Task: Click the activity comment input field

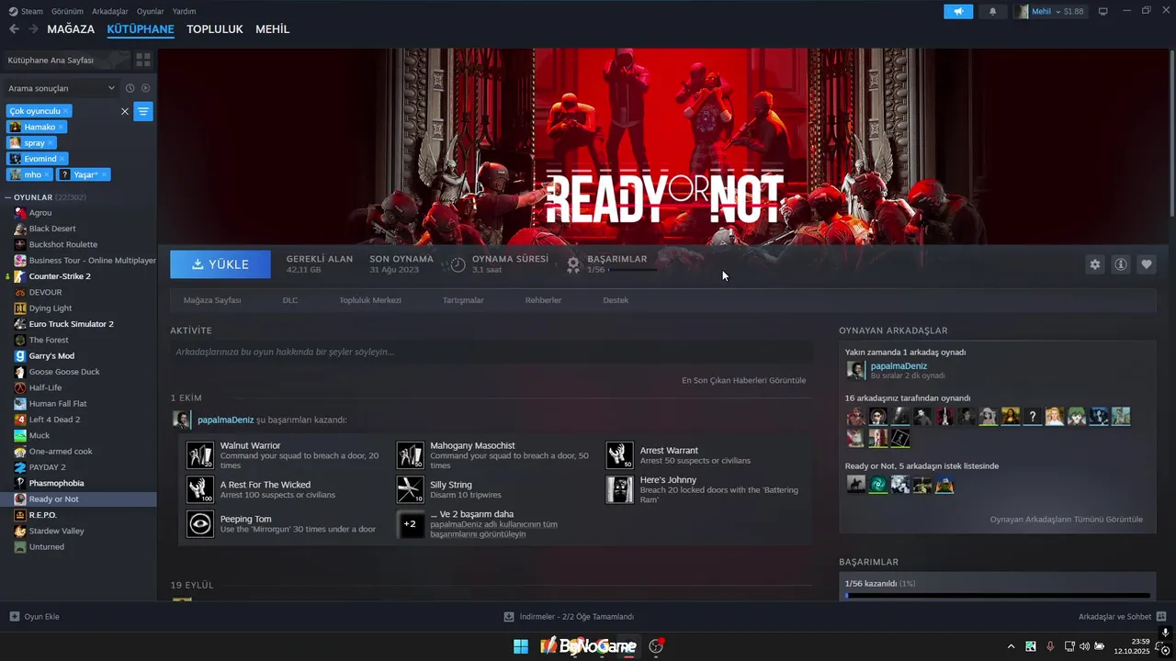Action: click(x=492, y=352)
